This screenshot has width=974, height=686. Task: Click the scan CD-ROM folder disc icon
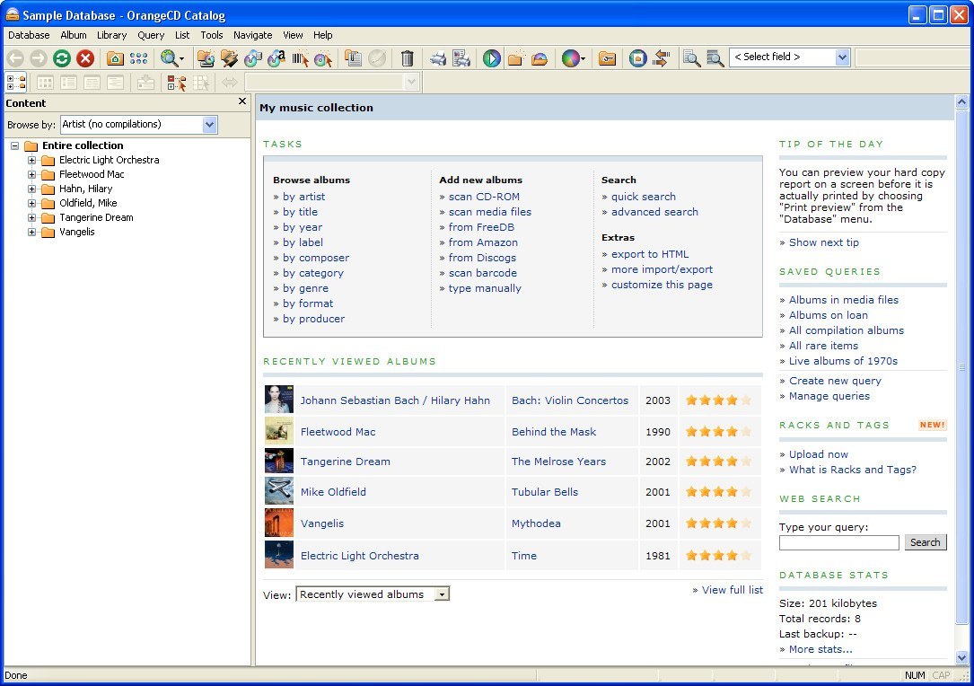206,58
